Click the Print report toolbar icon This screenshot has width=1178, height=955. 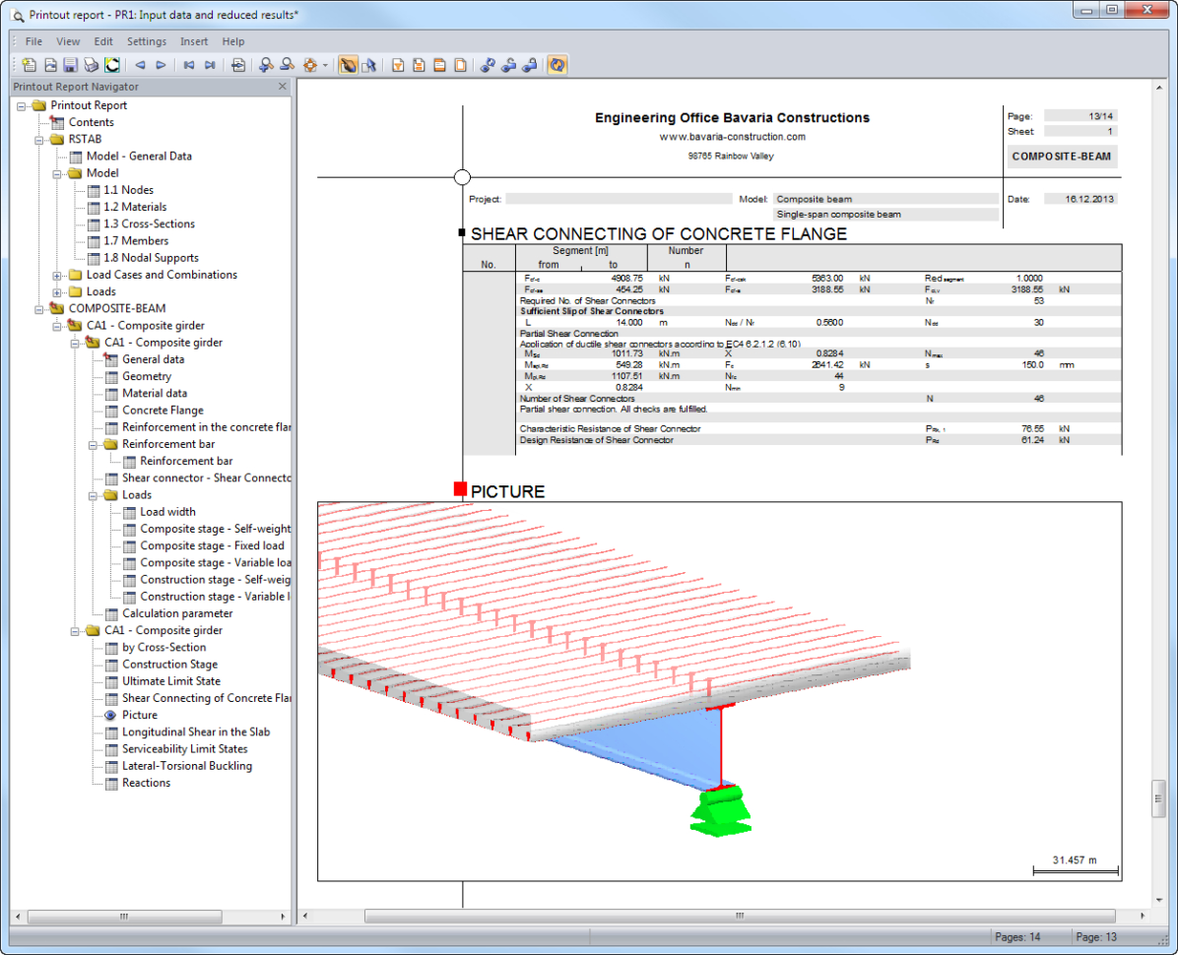(91, 66)
